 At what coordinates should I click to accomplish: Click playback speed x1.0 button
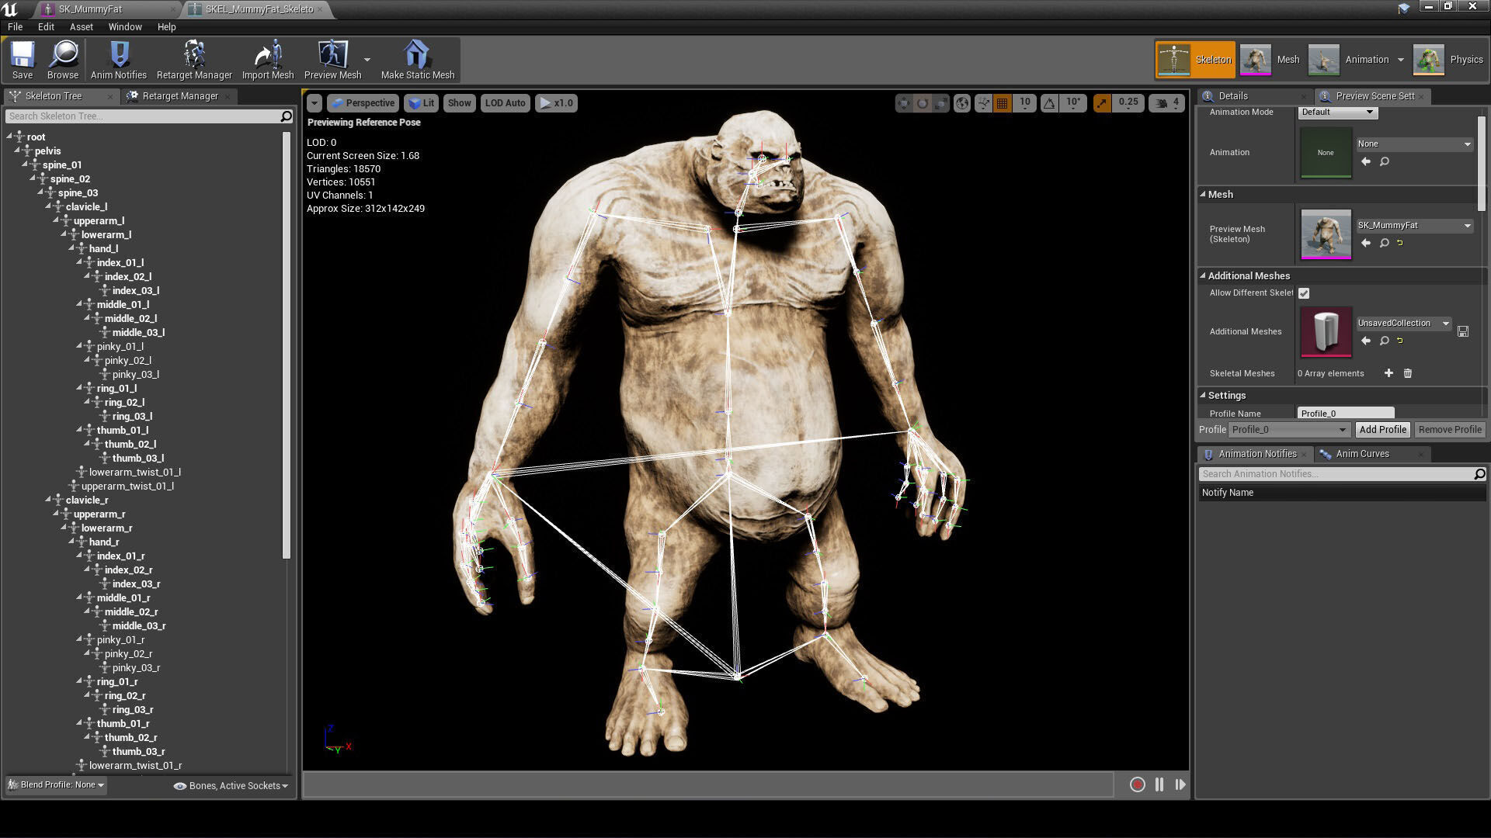click(556, 103)
